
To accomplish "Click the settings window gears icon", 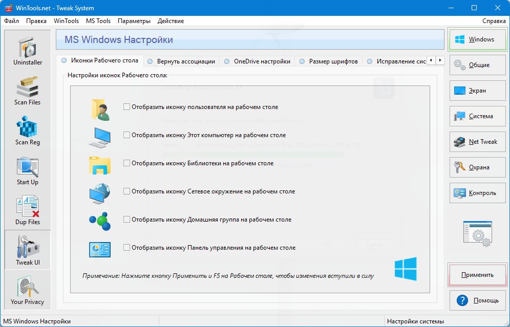I will tap(477, 234).
